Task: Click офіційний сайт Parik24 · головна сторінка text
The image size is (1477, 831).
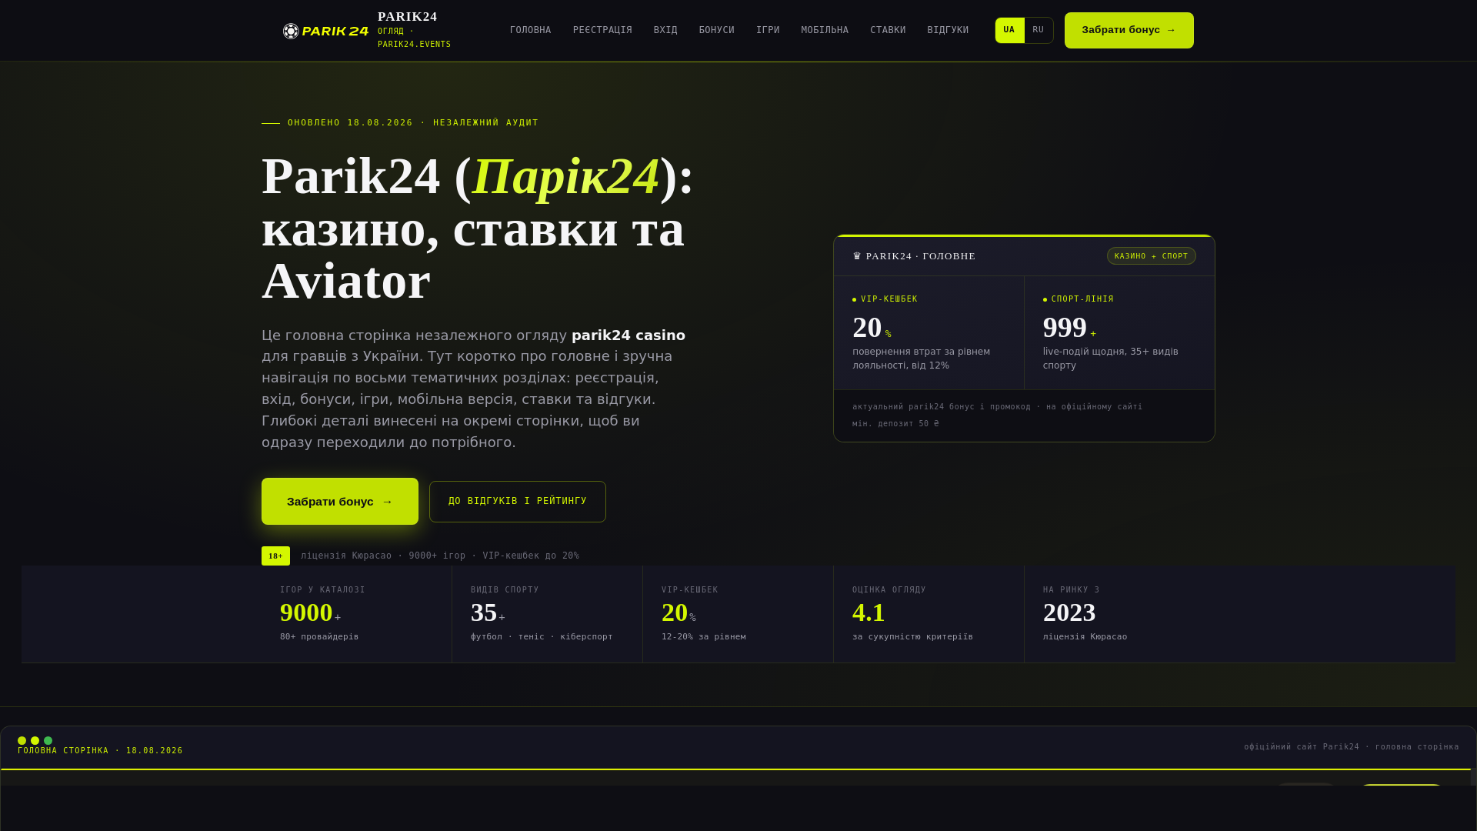Action: [x=1351, y=746]
